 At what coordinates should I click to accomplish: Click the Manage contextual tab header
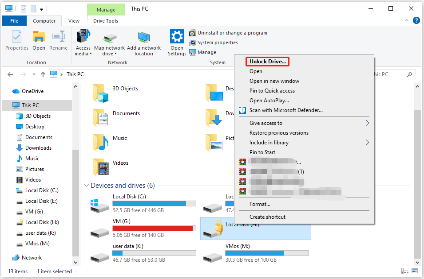(x=106, y=10)
